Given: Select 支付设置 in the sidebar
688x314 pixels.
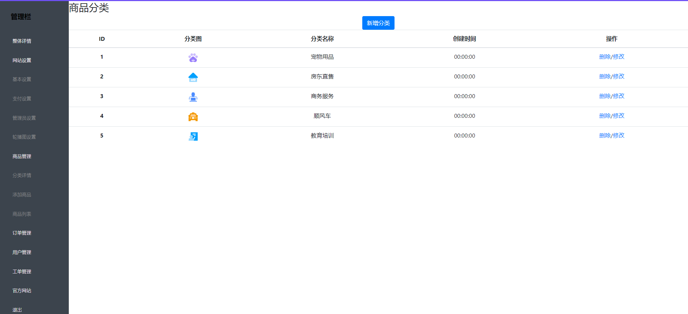Looking at the screenshot, I should click(22, 99).
